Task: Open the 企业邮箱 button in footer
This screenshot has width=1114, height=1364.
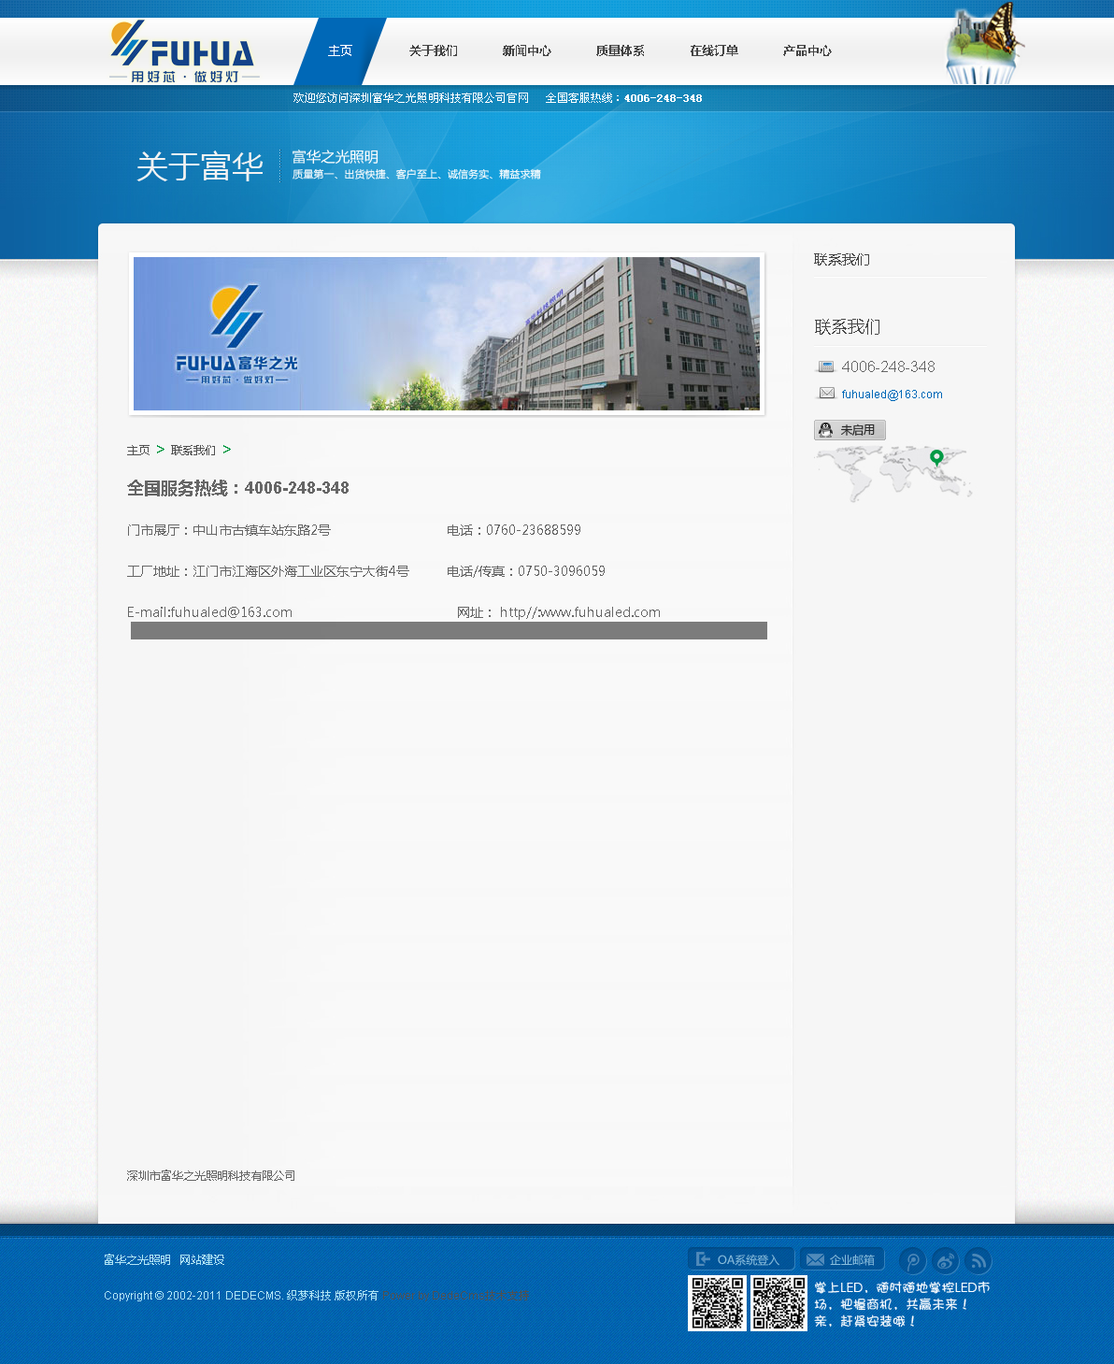Action: pyautogui.click(x=842, y=1259)
